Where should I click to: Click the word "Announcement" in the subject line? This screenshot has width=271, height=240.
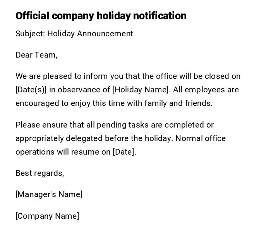pyautogui.click(x=105, y=34)
